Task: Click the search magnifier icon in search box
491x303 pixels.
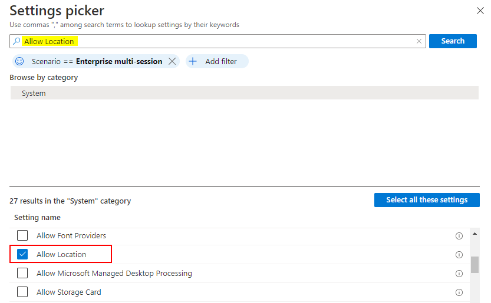Action: (x=17, y=41)
